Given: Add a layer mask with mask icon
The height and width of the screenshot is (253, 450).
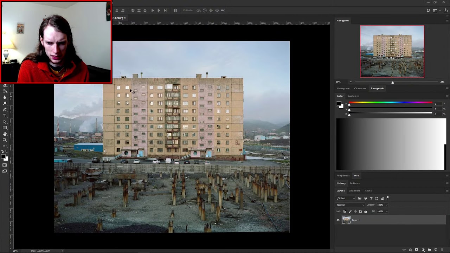Looking at the screenshot, I should (417, 249).
